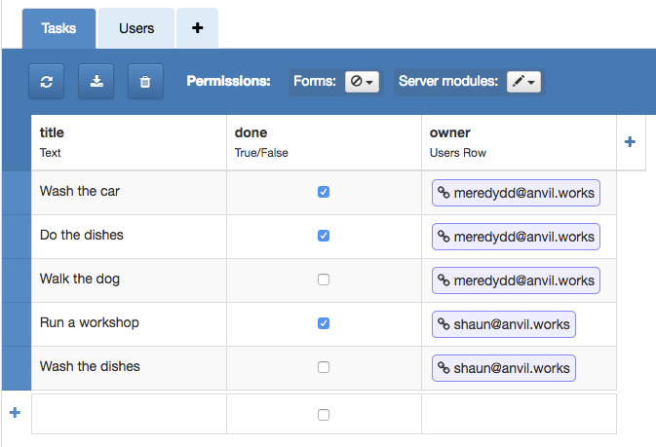Select the Tasks tab

[58, 28]
